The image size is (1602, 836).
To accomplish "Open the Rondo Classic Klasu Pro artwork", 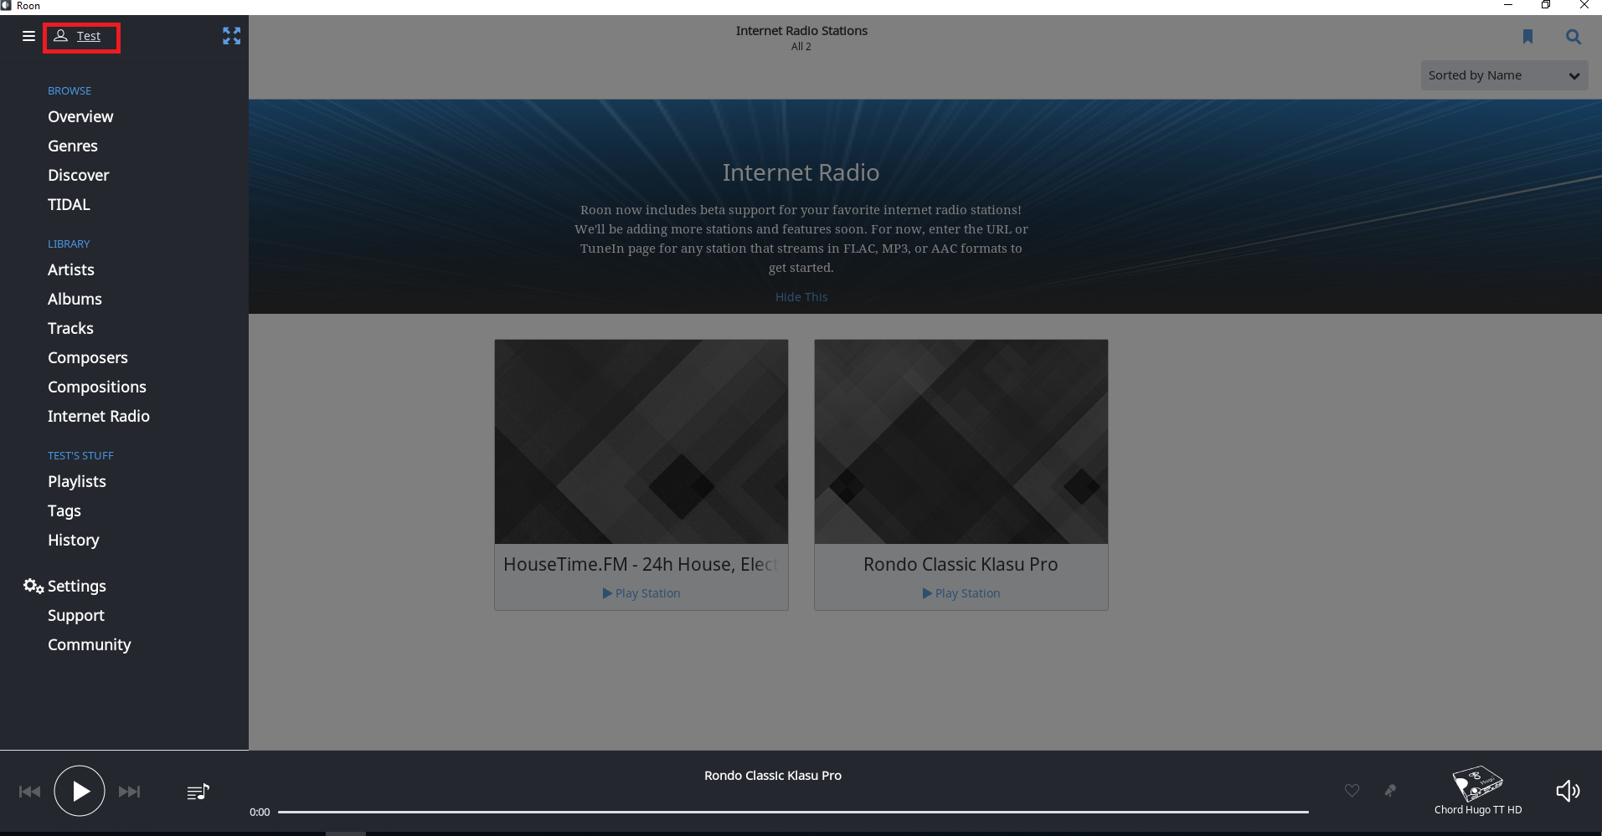I will [961, 442].
